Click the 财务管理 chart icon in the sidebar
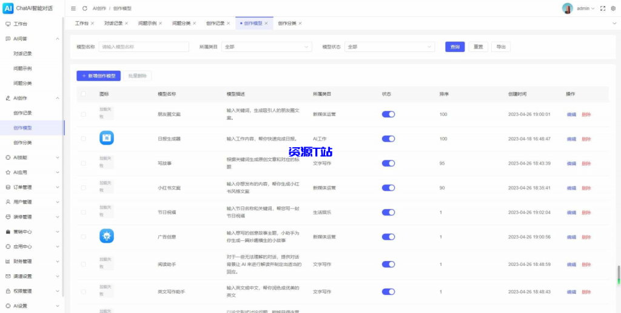The height and width of the screenshot is (313, 621). point(8,261)
